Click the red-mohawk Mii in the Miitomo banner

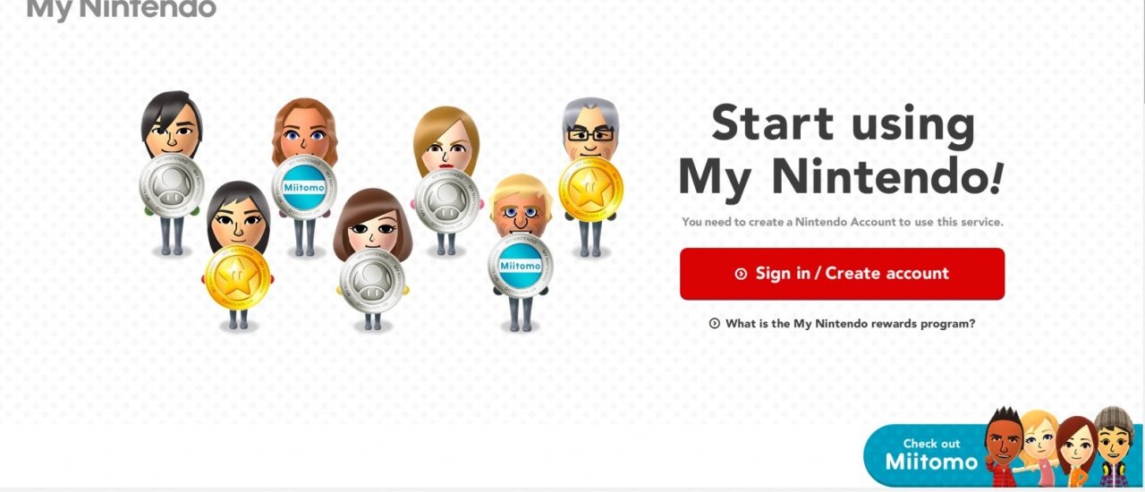pos(1003,445)
